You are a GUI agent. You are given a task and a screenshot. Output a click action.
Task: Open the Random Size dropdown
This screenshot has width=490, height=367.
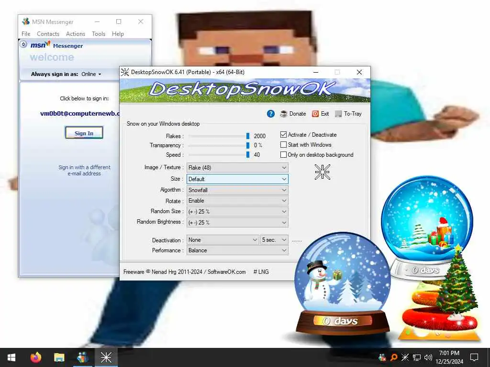(237, 212)
